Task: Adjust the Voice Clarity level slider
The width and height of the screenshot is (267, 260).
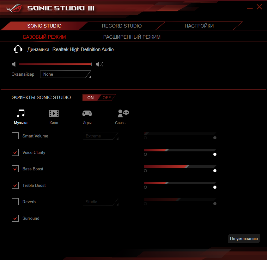Action: coord(180,150)
